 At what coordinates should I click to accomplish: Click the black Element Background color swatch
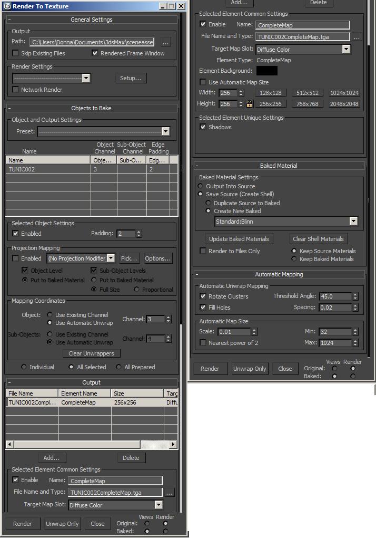[x=266, y=71]
